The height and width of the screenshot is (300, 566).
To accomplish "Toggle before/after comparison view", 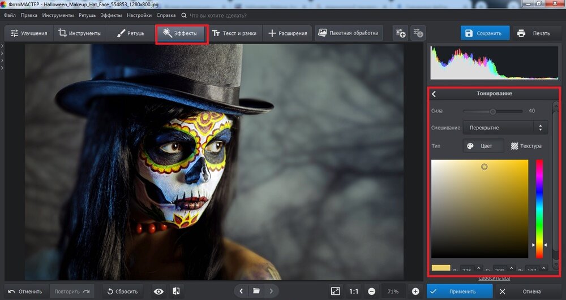I will (x=177, y=292).
